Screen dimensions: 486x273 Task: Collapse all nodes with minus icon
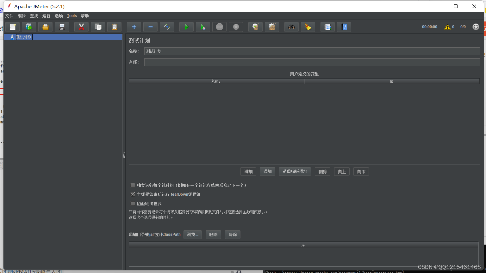[x=150, y=27]
